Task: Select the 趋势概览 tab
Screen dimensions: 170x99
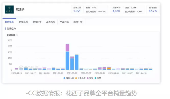Action: tap(9, 22)
